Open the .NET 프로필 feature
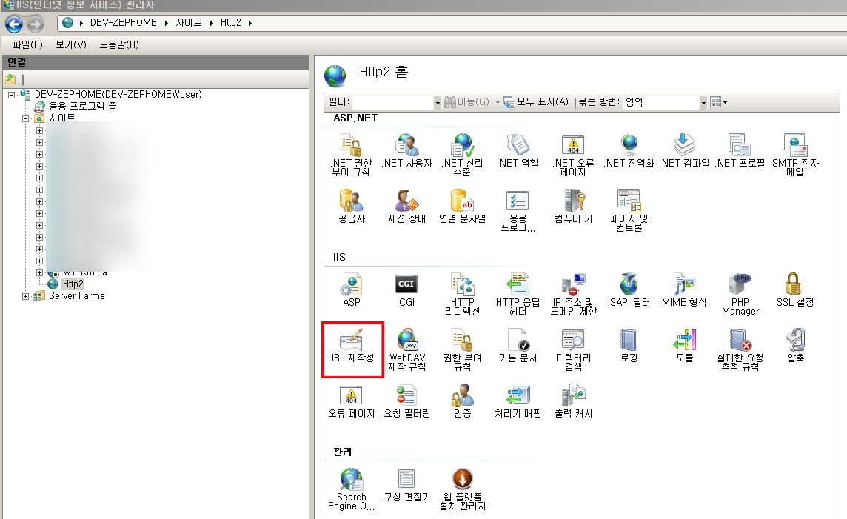Viewport: 847px width, 519px height. click(740, 151)
